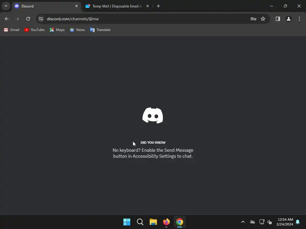Screen dimensions: 306x229
Task: Open Gmail bookmark
Action: pyautogui.click(x=12, y=30)
